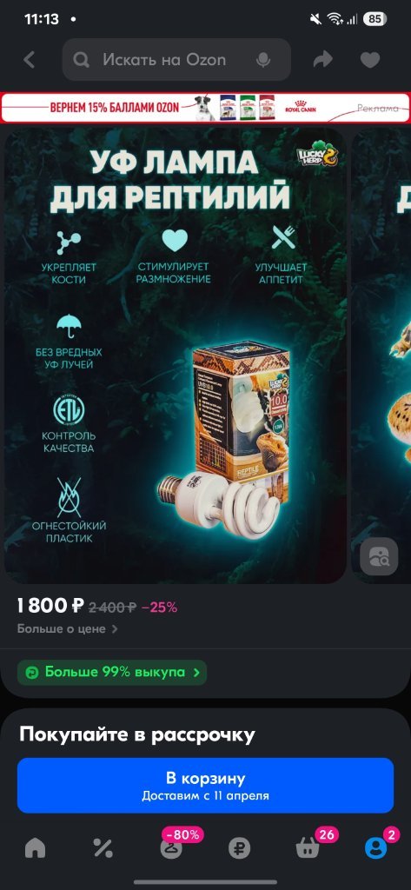This screenshot has width=411, height=890.
Task: Tap the share arrow icon
Action: click(322, 60)
